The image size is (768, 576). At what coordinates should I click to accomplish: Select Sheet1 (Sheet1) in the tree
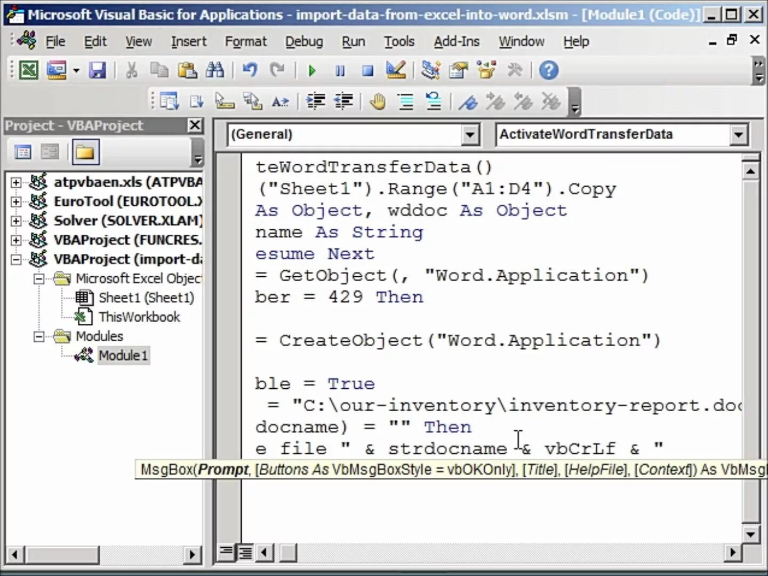coord(146,298)
